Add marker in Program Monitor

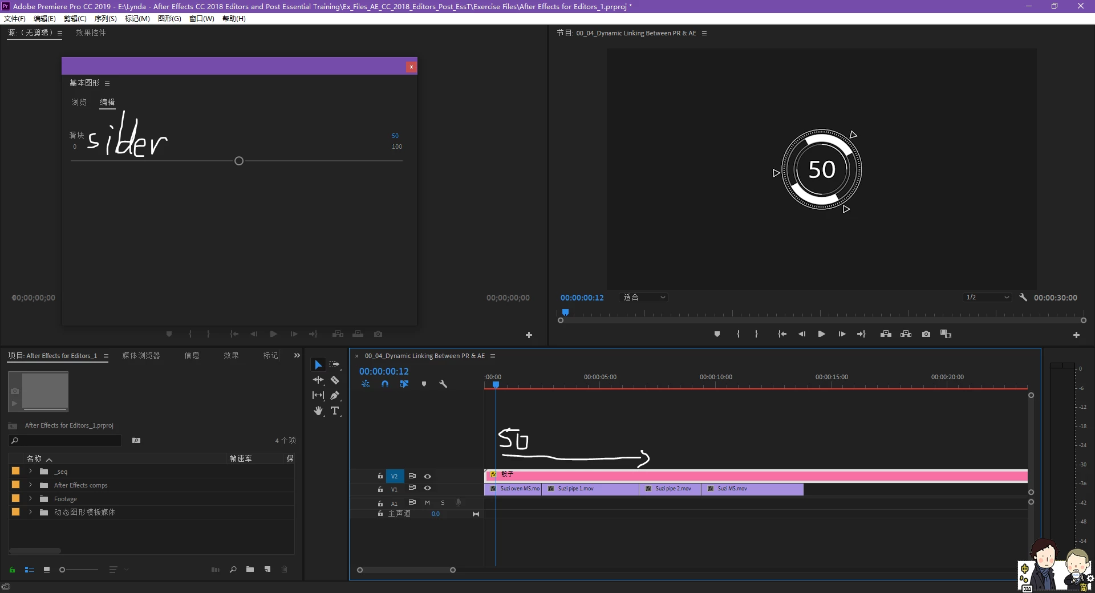click(x=717, y=334)
